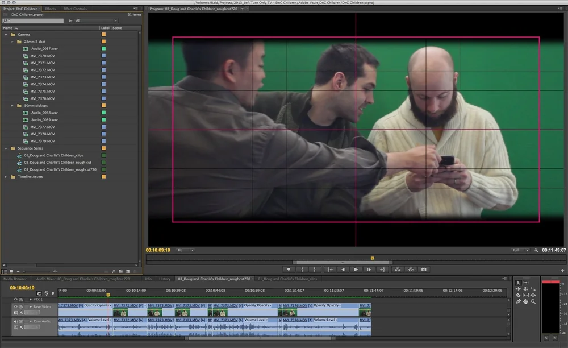Image resolution: width=568 pixels, height=348 pixels.
Task: Open program monitor Settings wrench
Action: click(x=536, y=250)
